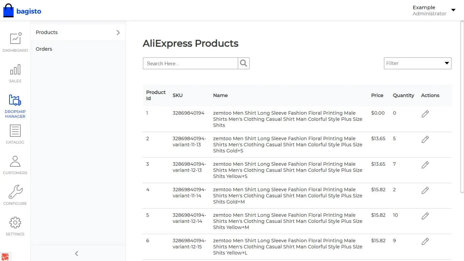Select Orders in the submenu
This screenshot has height=261, width=464.
[44, 49]
